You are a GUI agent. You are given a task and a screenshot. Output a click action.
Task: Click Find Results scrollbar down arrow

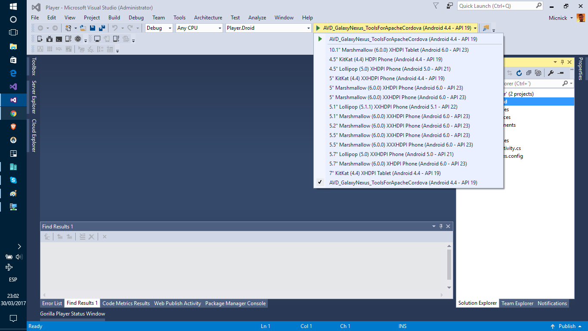pos(449,287)
